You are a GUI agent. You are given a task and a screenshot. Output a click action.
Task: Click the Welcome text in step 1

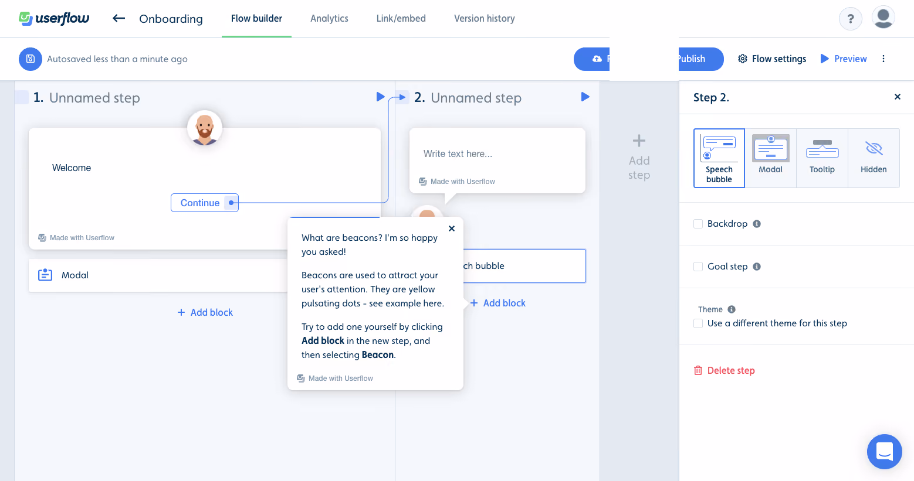pyautogui.click(x=72, y=168)
